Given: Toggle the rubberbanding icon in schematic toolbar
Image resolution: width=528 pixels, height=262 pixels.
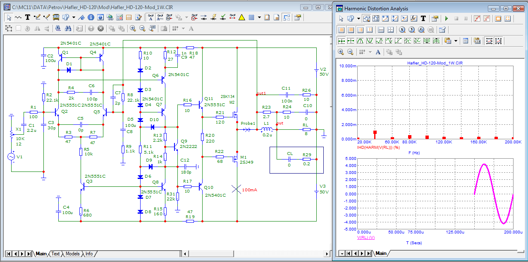Looking at the screenshot, I should click(x=287, y=17).
